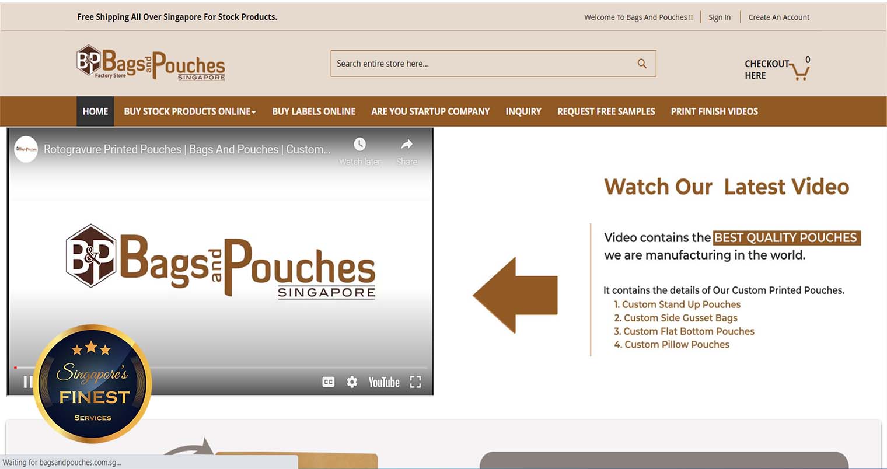
Task: Toggle closed captions on the video
Action: point(329,382)
